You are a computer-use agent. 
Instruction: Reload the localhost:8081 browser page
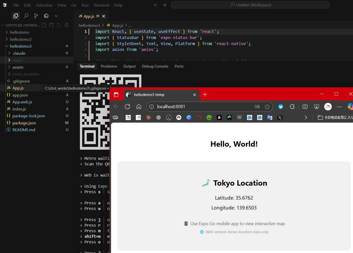coord(127,107)
